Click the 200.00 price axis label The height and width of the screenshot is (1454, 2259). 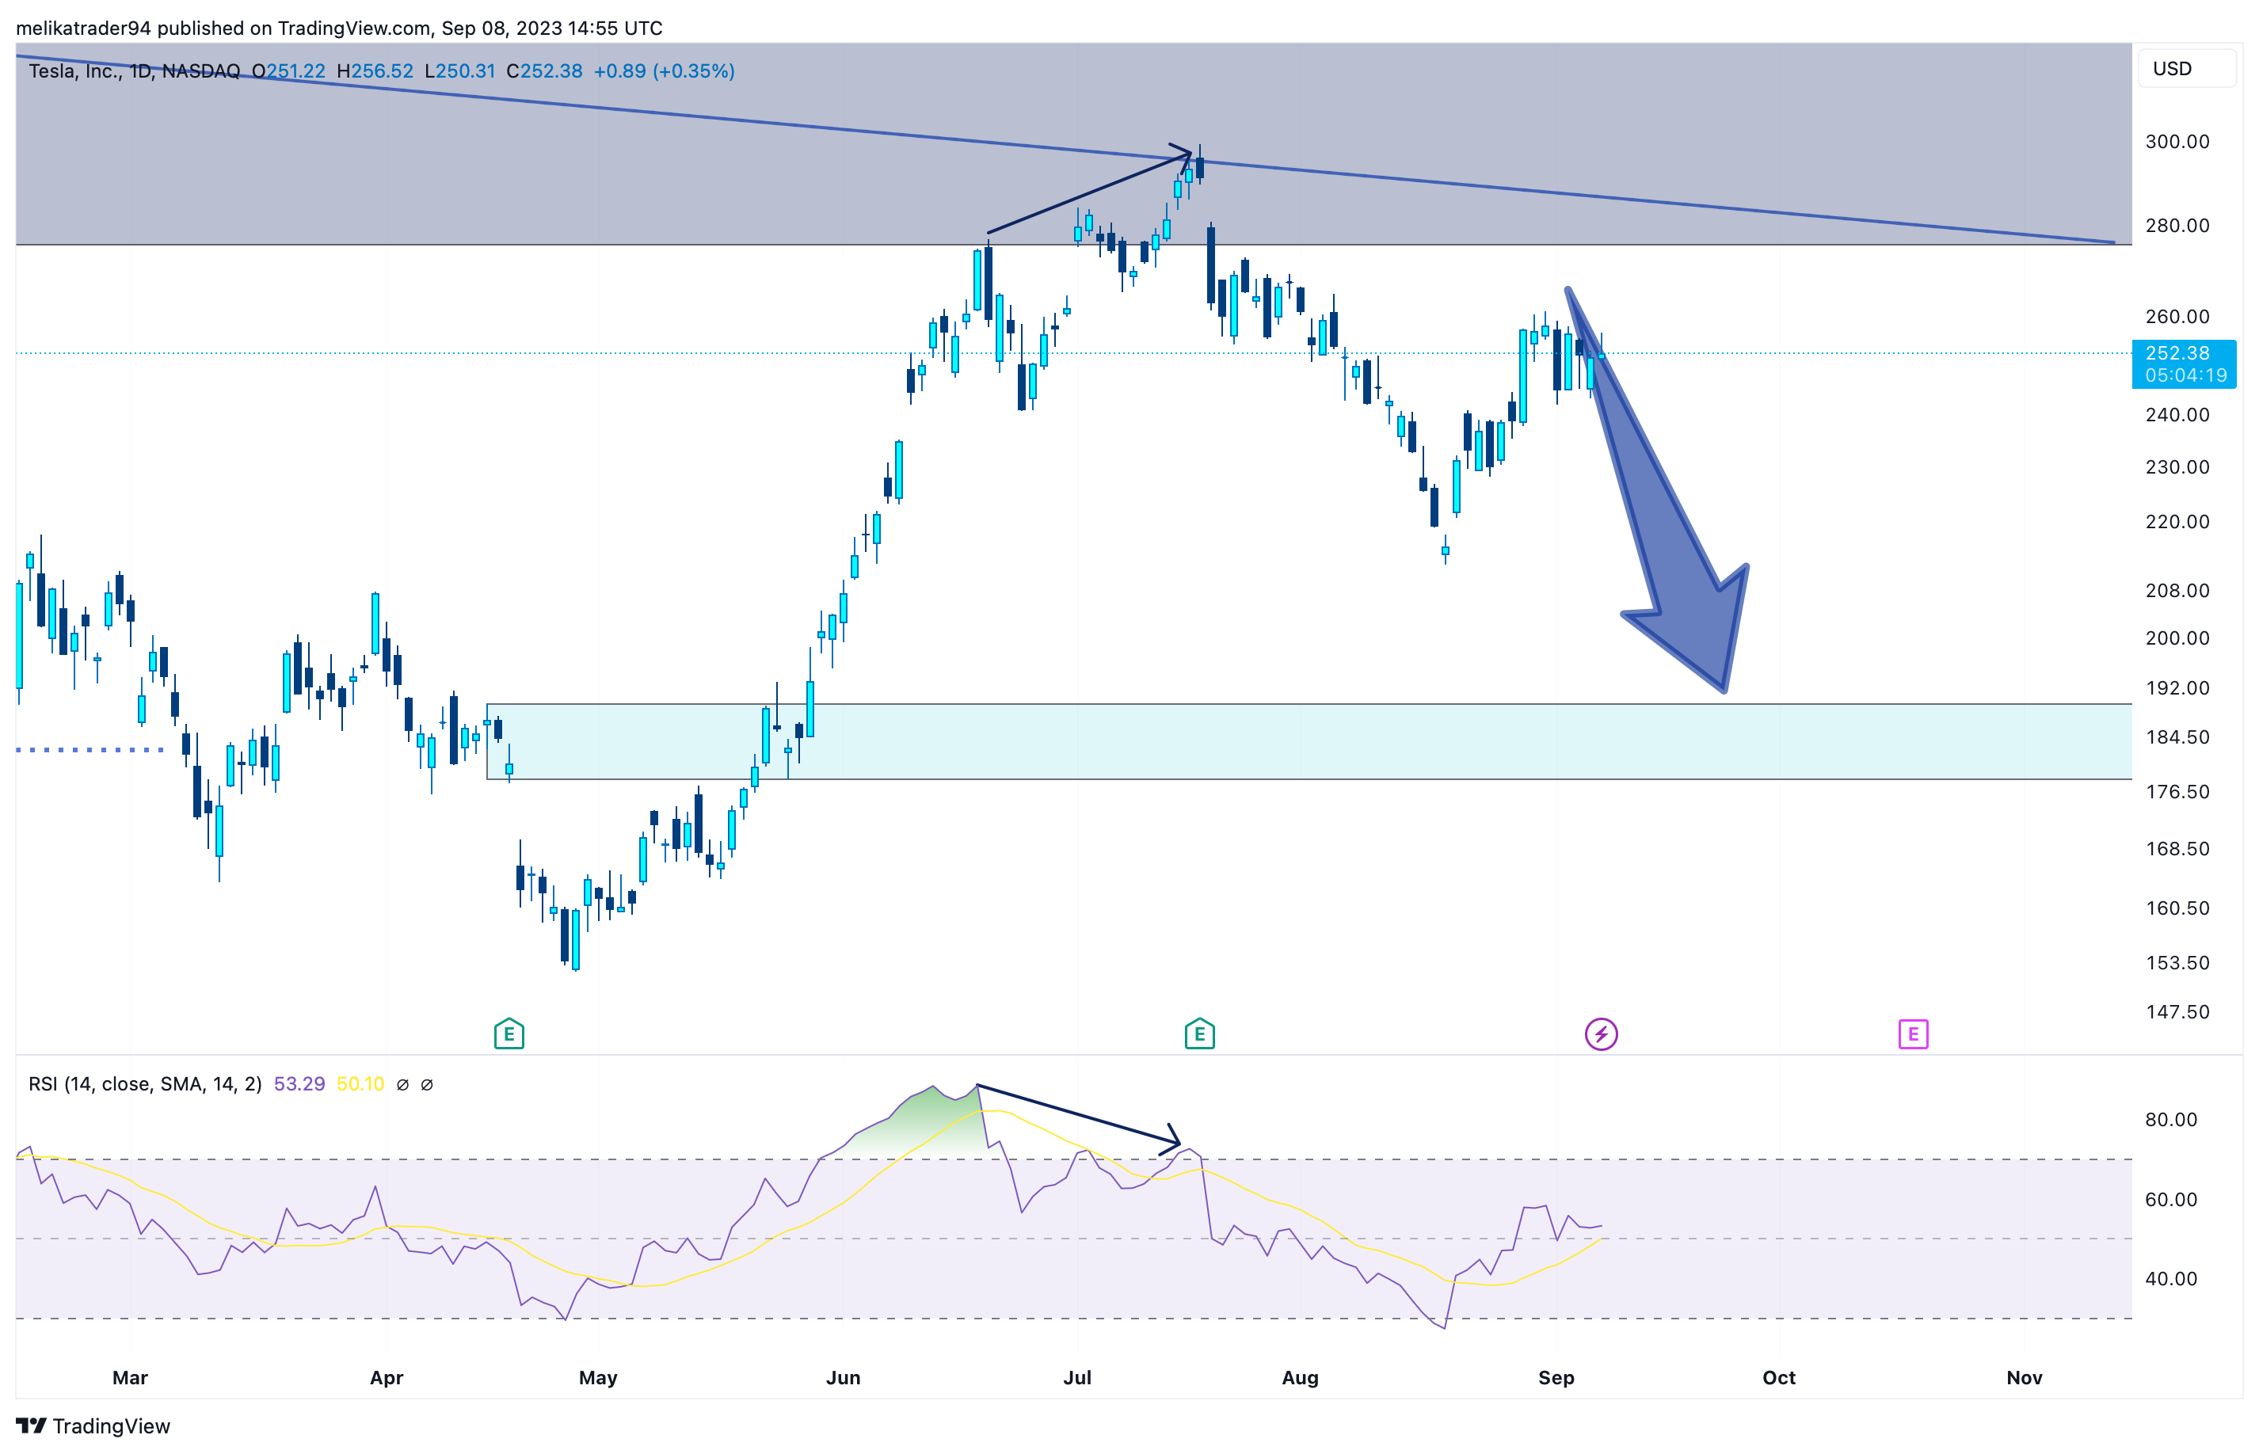pyautogui.click(x=2177, y=638)
